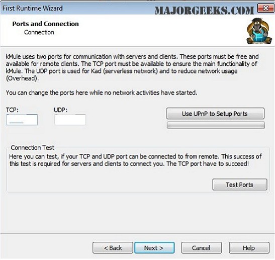Click the Connection subtitle under the heading
The height and width of the screenshot is (260, 275).
(39, 32)
